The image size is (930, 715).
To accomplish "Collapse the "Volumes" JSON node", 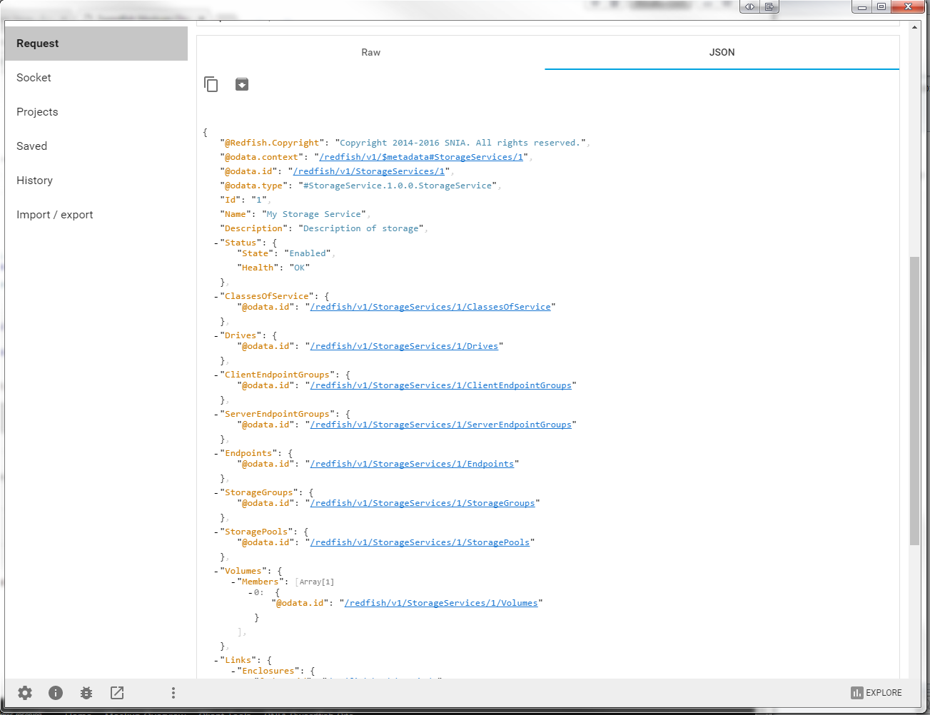I will (x=216, y=572).
